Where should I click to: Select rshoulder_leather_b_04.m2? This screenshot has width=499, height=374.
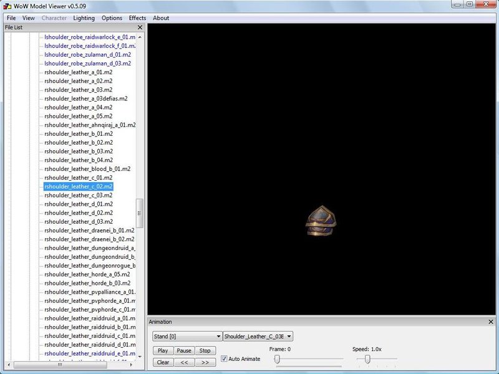pyautogui.click(x=79, y=160)
